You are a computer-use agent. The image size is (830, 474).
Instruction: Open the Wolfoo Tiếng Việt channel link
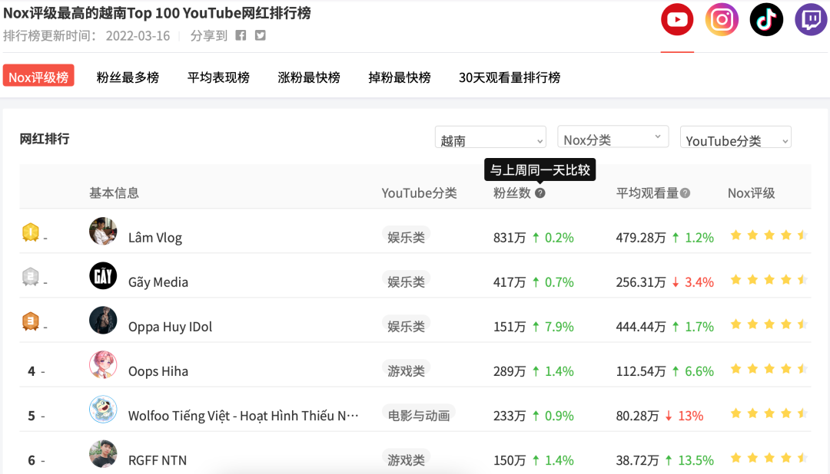pyautogui.click(x=244, y=416)
